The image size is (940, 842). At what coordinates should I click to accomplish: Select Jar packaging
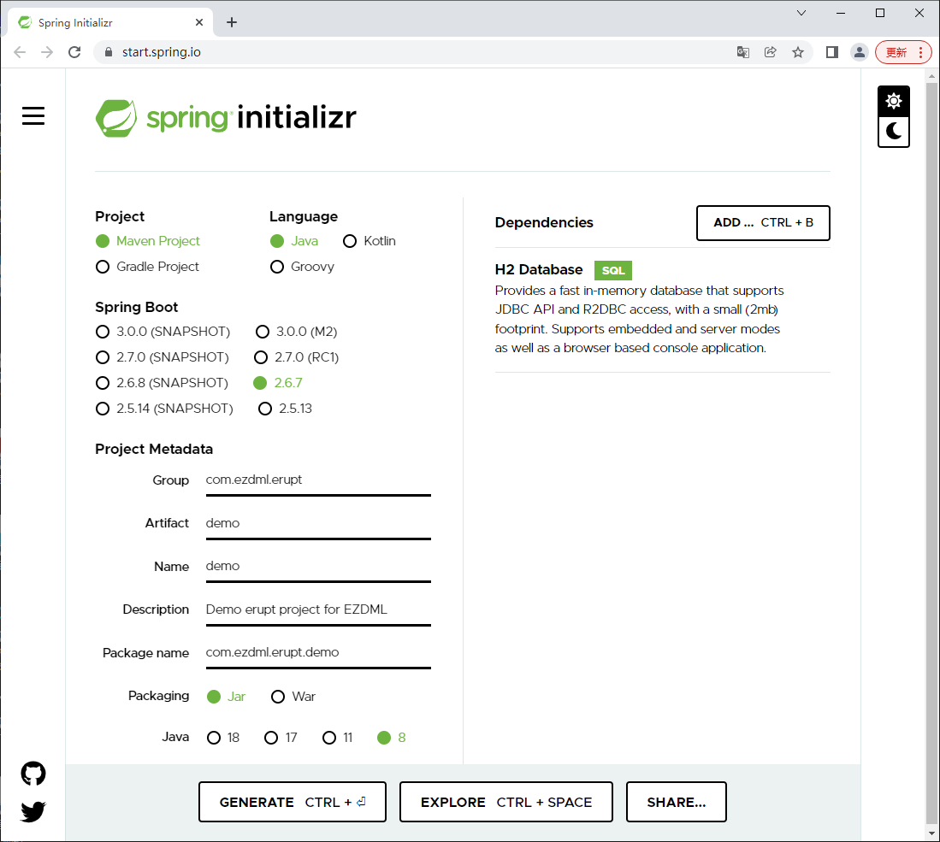click(x=226, y=697)
